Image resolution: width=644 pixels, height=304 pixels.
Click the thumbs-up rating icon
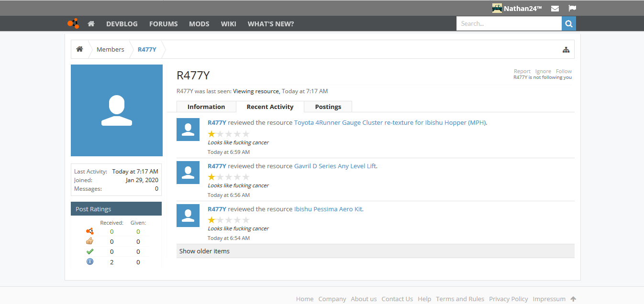pos(89,241)
